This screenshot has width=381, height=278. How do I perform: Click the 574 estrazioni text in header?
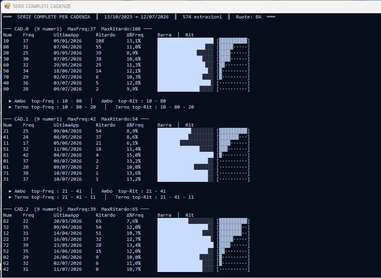click(x=202, y=17)
